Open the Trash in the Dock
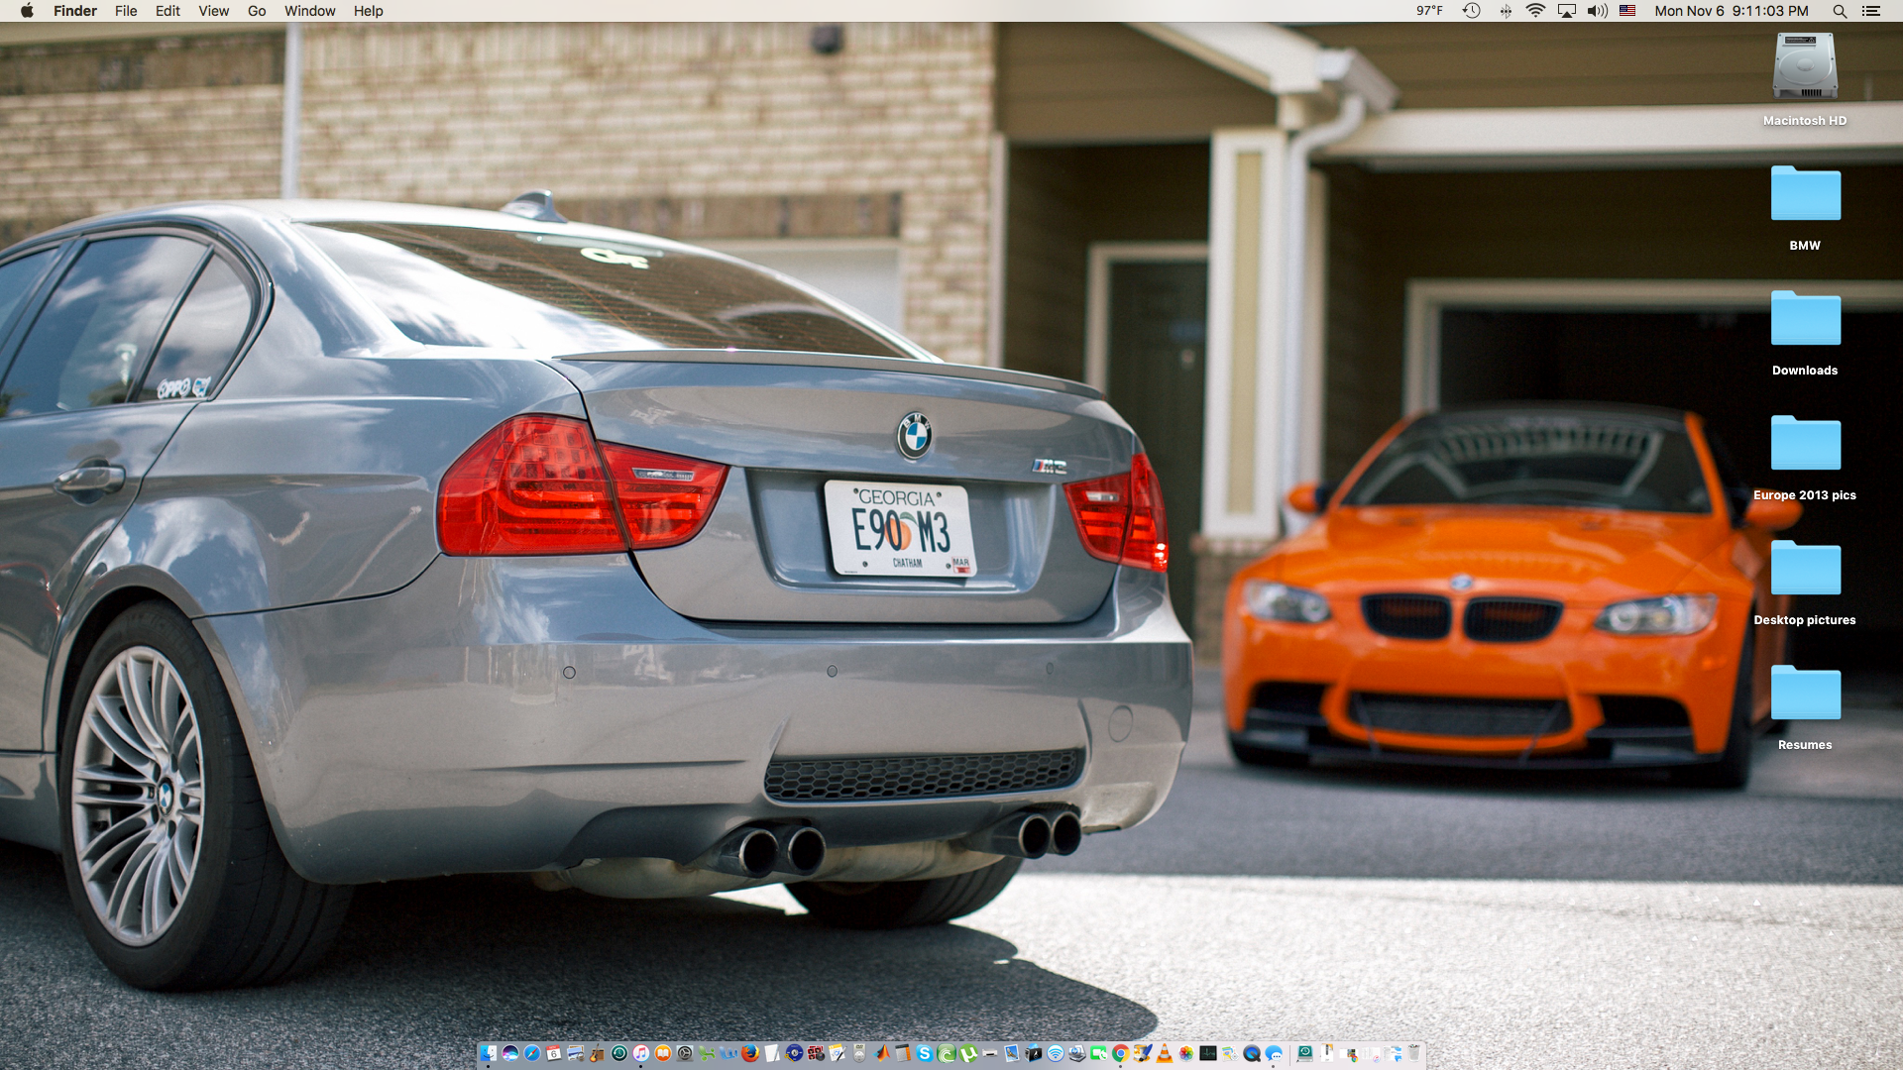The image size is (1903, 1070). 1414,1053
